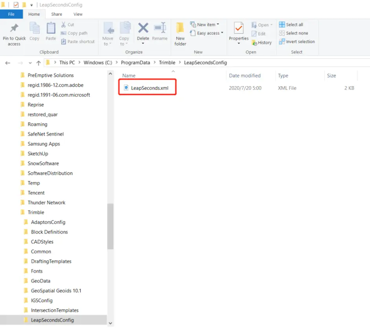Viewport: 370px width, 328px height.
Task: Open the Open button dropdown
Action: (x=271, y=25)
